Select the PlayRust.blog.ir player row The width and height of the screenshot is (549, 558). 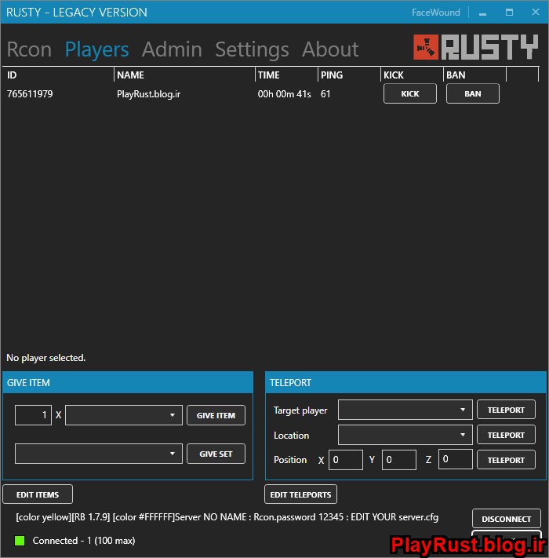tap(271, 94)
